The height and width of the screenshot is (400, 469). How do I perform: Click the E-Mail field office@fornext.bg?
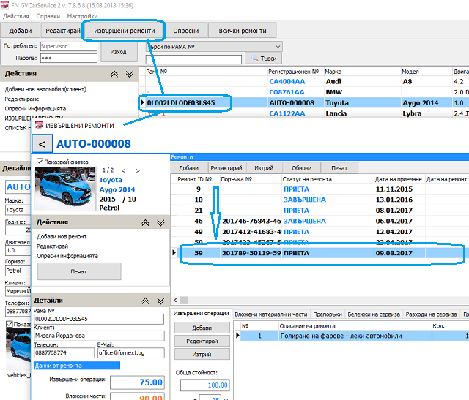(x=131, y=353)
